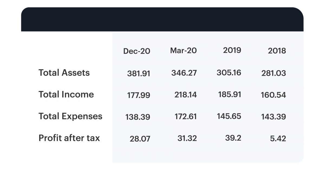325x170 pixels.
Task: Click the Dec-20 Total Assets value 381.91
Action: [x=138, y=73]
